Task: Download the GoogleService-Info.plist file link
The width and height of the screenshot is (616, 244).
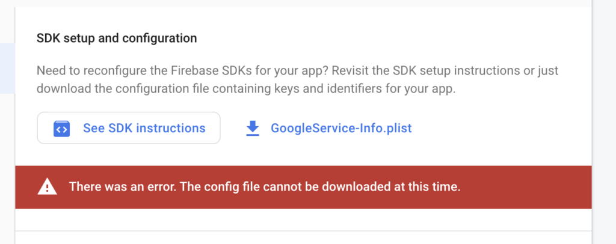Action: point(329,128)
